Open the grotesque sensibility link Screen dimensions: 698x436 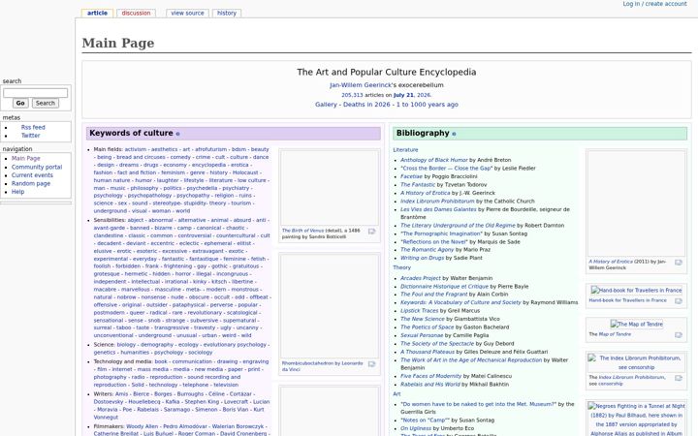coord(107,274)
